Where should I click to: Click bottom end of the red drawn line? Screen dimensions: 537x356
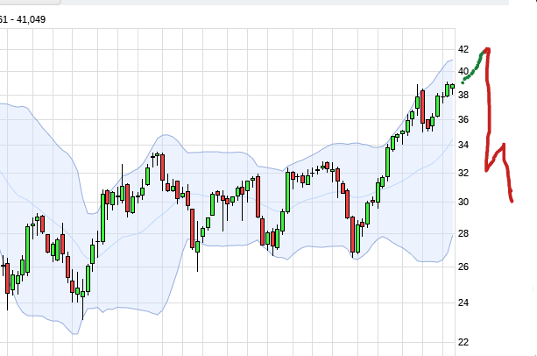pos(511,201)
